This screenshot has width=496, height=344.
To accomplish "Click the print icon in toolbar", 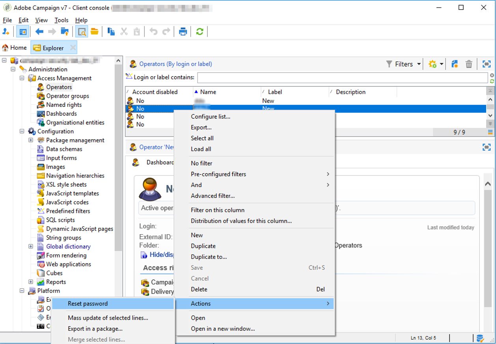I will coord(183,32).
